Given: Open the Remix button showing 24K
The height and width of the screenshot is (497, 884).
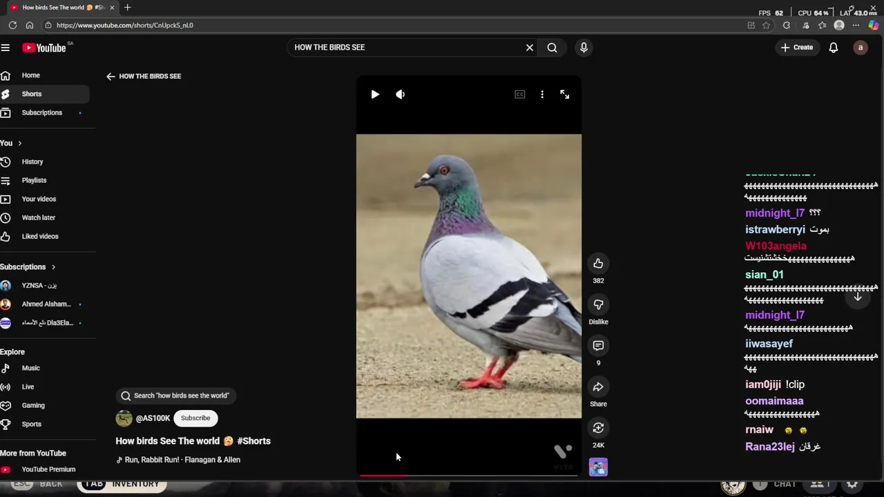Looking at the screenshot, I should [598, 428].
